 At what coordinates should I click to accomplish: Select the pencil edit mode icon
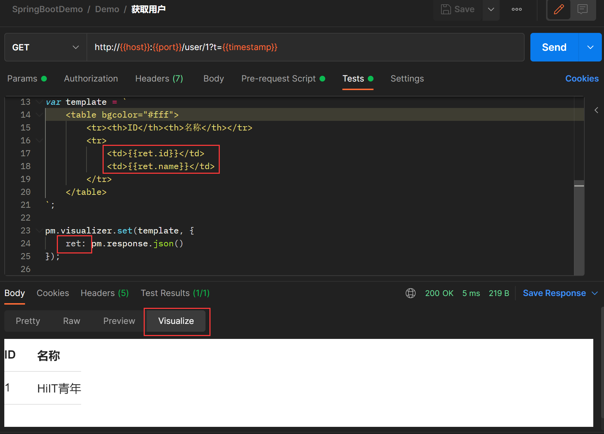click(559, 9)
